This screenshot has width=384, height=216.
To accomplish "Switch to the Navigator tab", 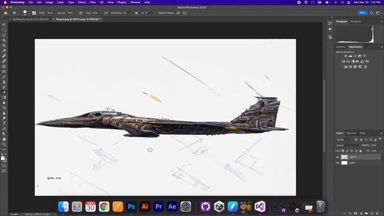I will [x=355, y=22].
